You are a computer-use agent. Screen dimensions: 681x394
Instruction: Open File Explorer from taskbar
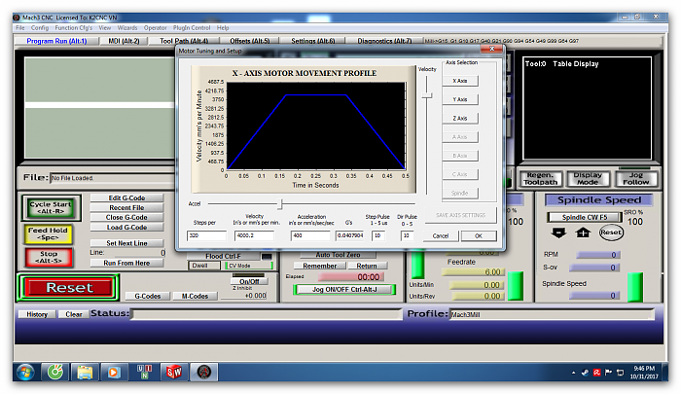click(x=85, y=372)
